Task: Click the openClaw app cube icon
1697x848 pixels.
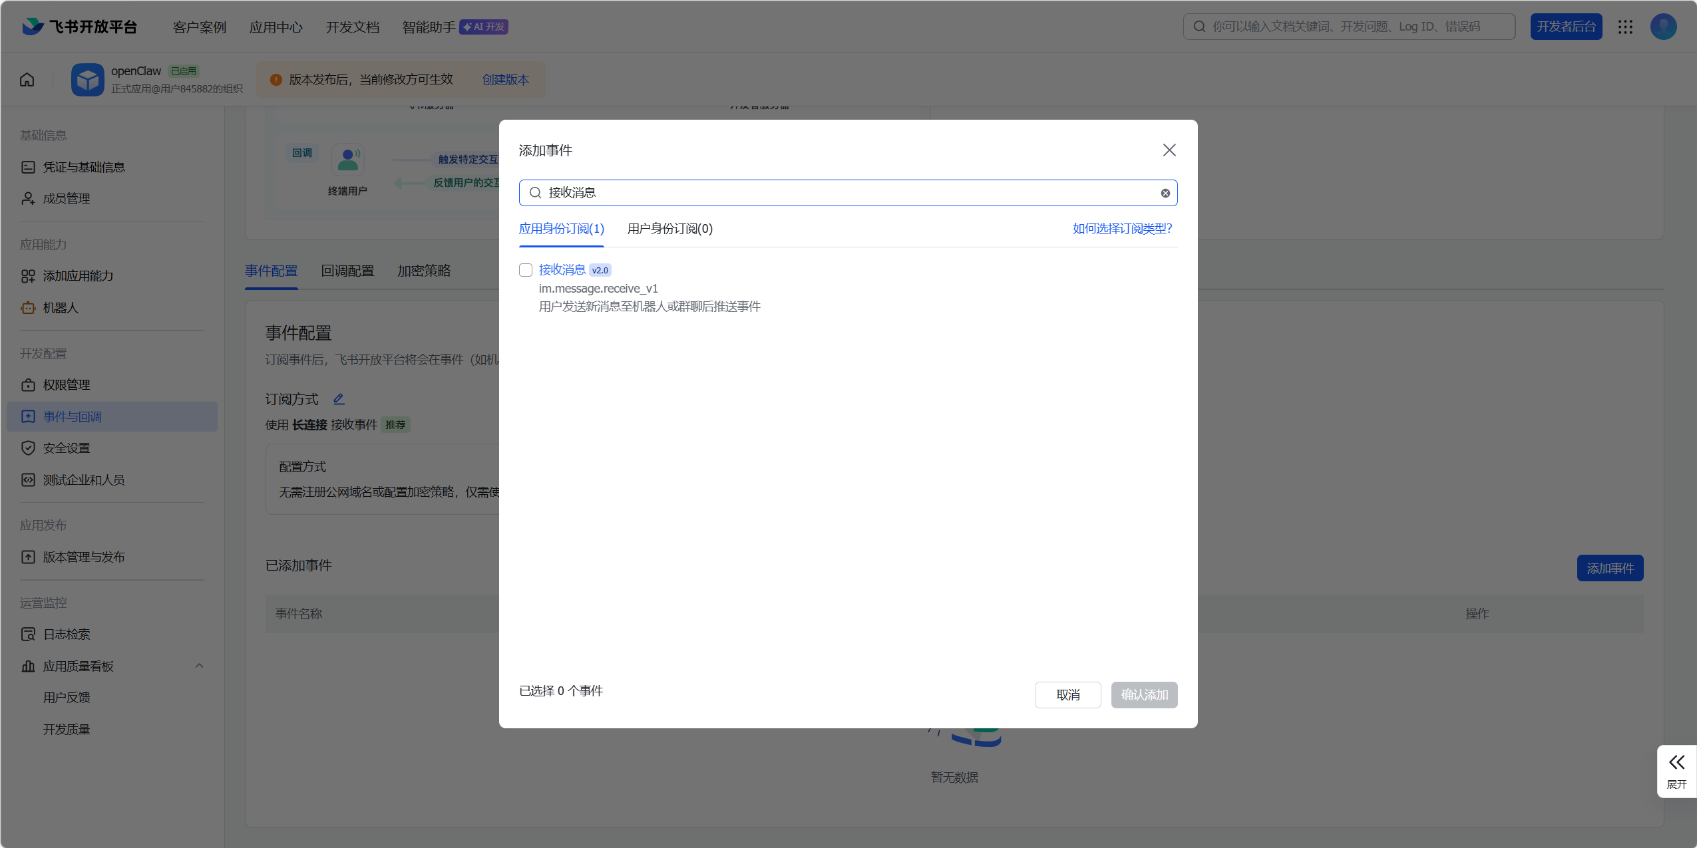Action: pyautogui.click(x=88, y=80)
